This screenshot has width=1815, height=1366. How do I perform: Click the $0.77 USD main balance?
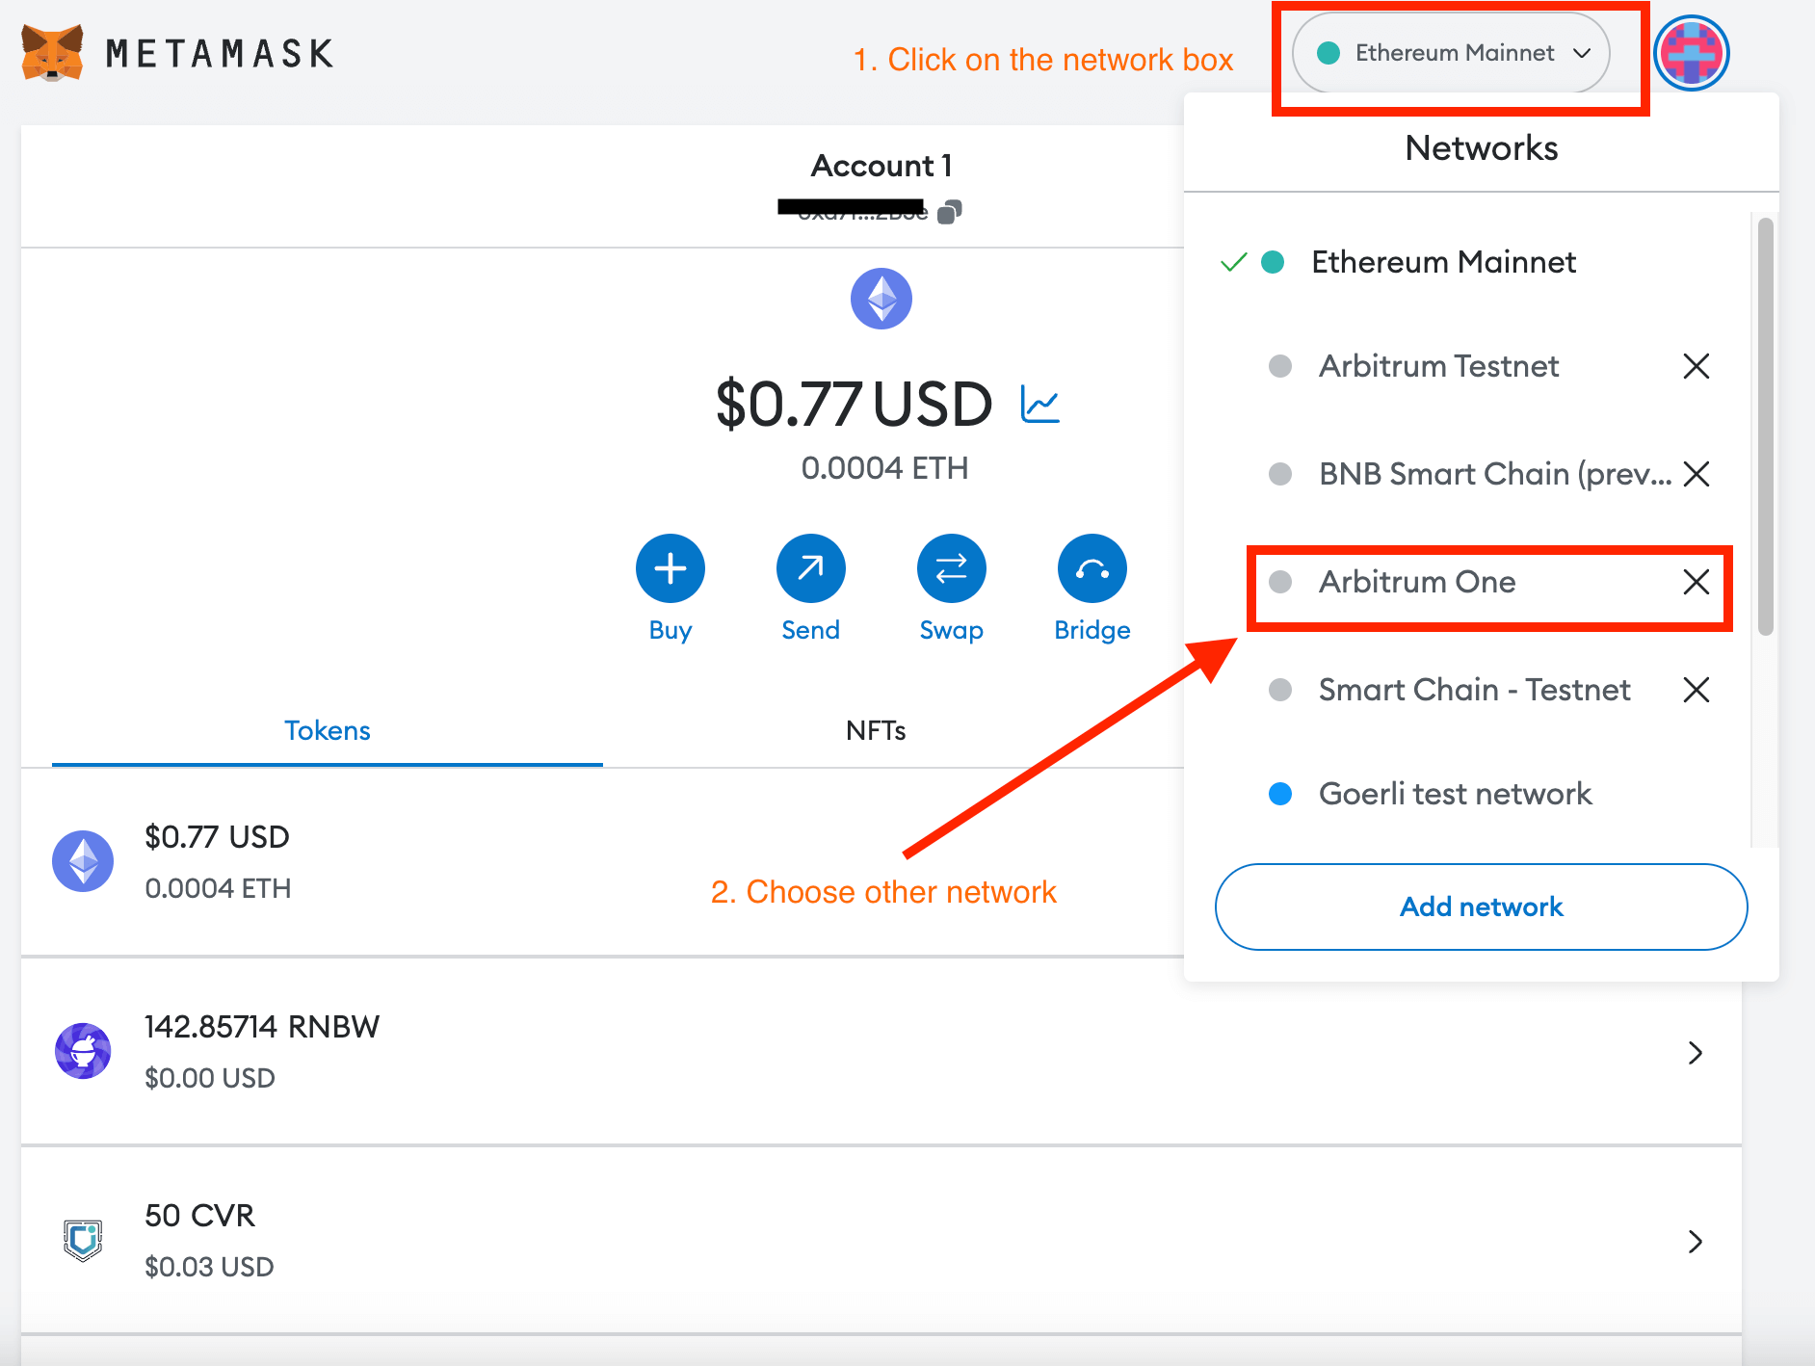pos(854,404)
